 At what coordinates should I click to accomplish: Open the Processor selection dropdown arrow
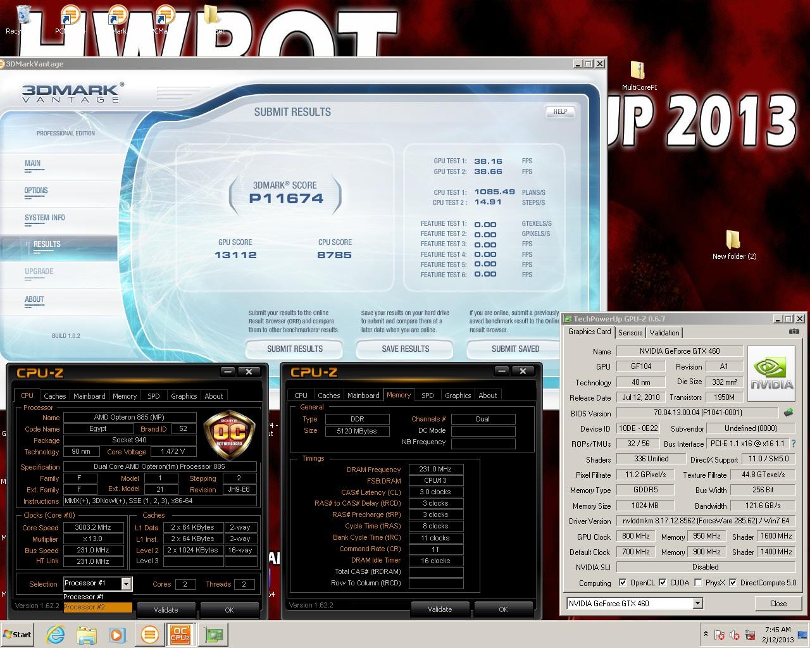126,583
